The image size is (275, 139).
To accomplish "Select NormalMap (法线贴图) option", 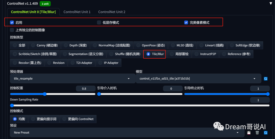I will pos(112,45).
